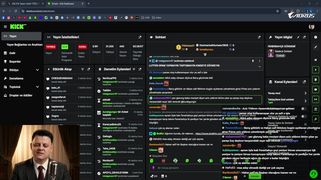Open the Yavaş mod options arrow
This screenshot has height=180, width=321.
[305, 93]
